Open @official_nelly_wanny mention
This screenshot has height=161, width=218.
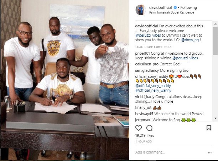(x=153, y=90)
